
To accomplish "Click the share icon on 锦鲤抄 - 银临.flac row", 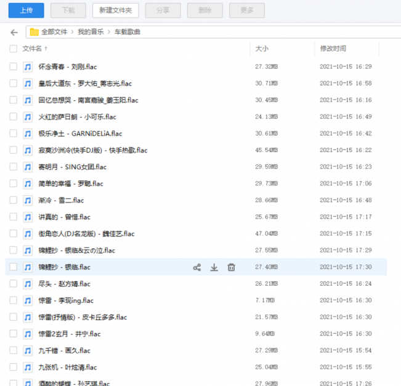I will pyautogui.click(x=197, y=267).
